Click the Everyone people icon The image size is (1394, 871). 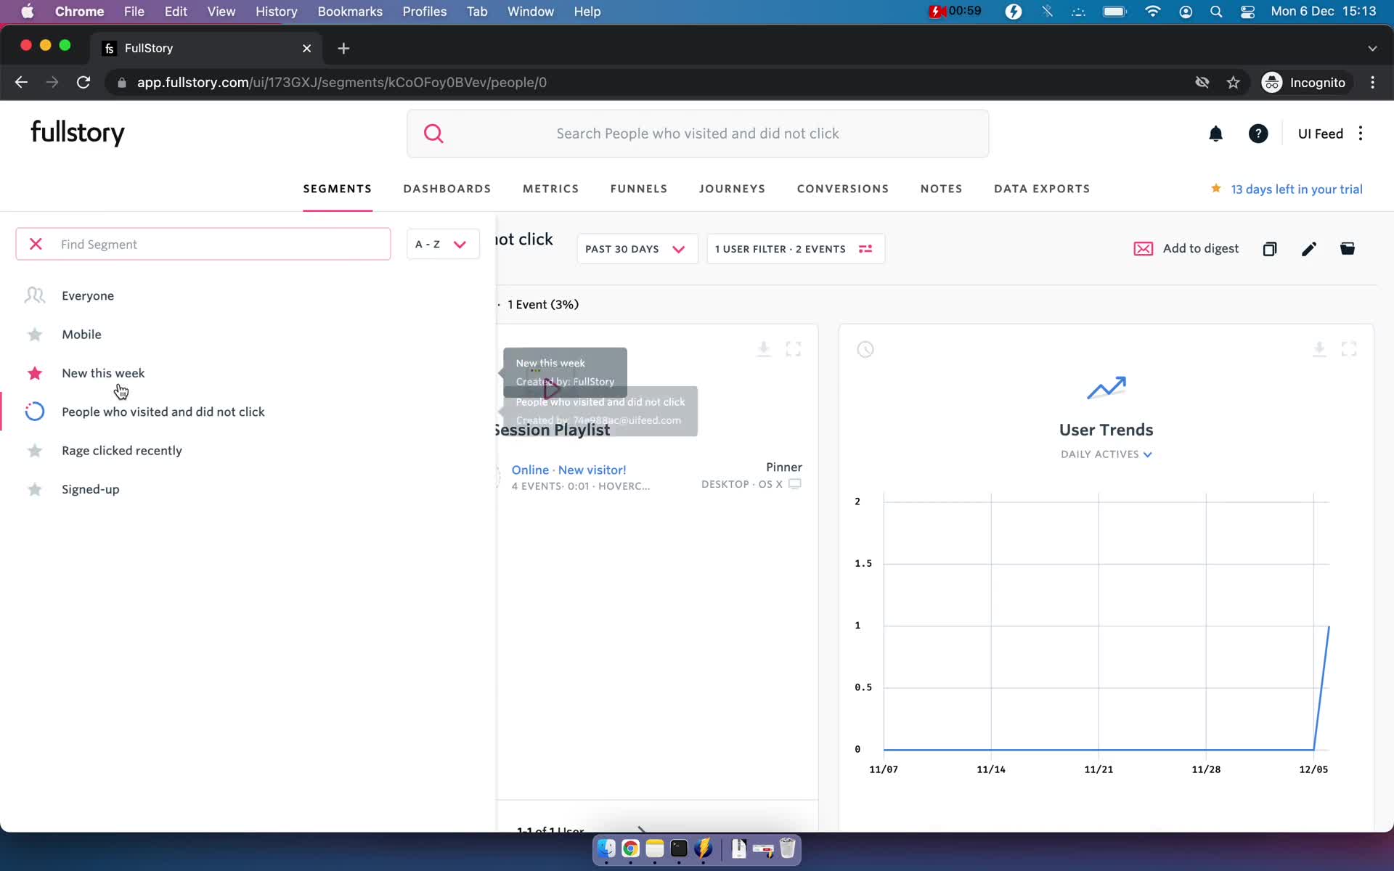click(34, 295)
